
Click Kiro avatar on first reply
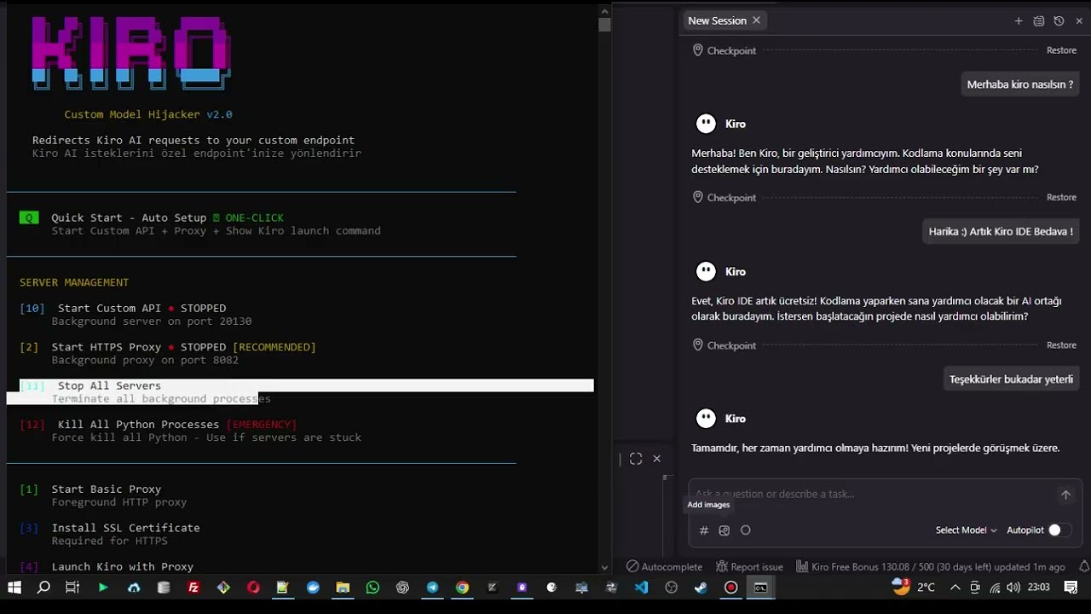706,124
